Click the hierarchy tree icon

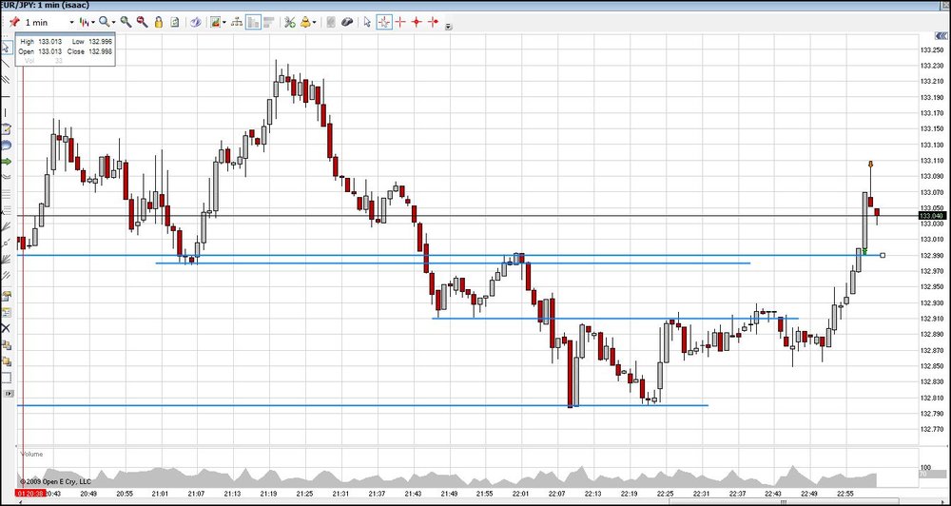pos(237,23)
